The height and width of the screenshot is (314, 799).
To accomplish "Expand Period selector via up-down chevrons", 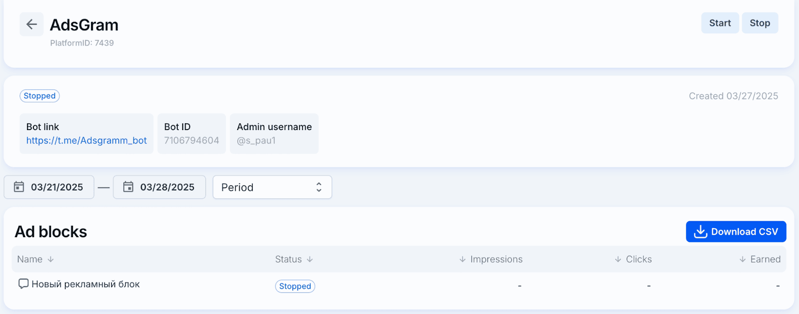I will pyautogui.click(x=319, y=187).
